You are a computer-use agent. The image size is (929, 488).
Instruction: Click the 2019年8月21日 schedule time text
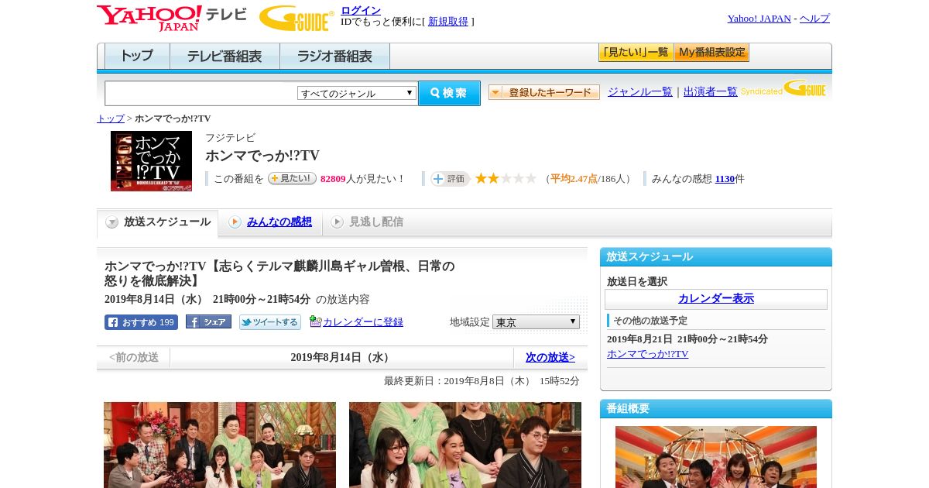pos(687,339)
